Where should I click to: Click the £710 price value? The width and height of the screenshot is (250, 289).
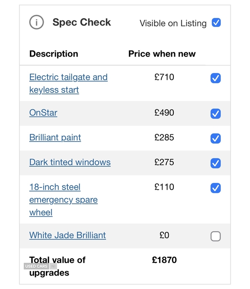click(164, 77)
